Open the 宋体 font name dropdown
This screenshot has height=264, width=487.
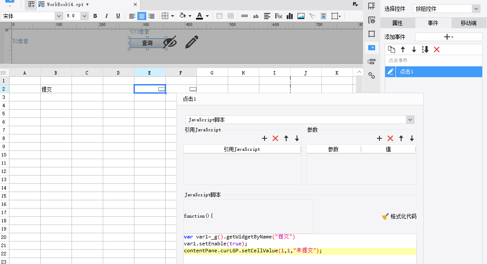pos(59,16)
